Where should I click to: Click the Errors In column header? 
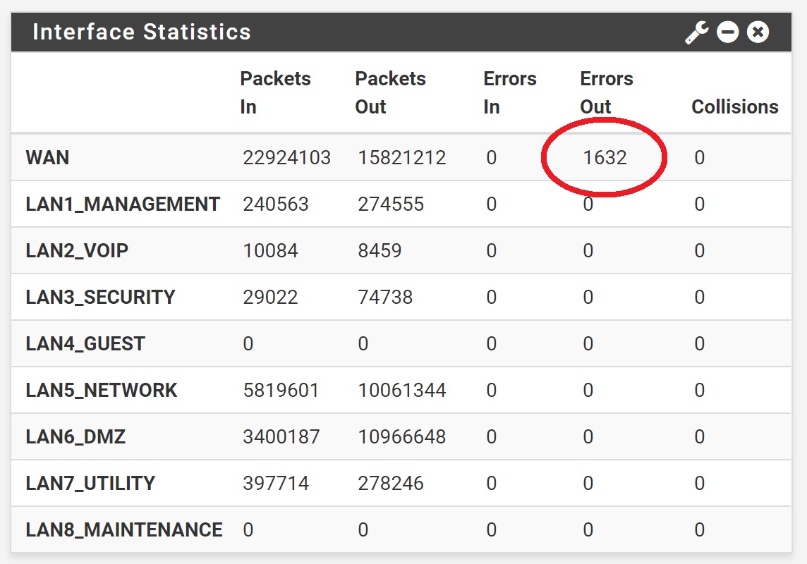click(509, 92)
